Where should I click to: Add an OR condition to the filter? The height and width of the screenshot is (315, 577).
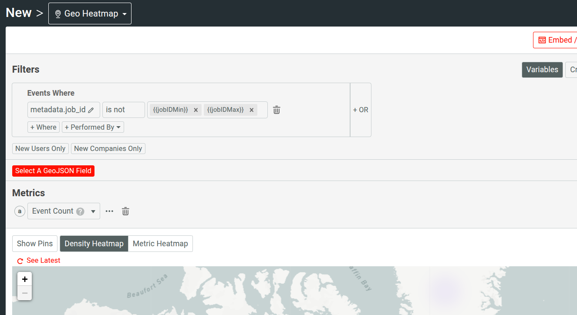(x=361, y=110)
